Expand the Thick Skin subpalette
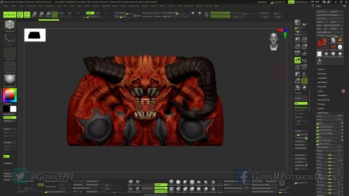The width and height of the screenshot is (349, 196). (x=322, y=87)
